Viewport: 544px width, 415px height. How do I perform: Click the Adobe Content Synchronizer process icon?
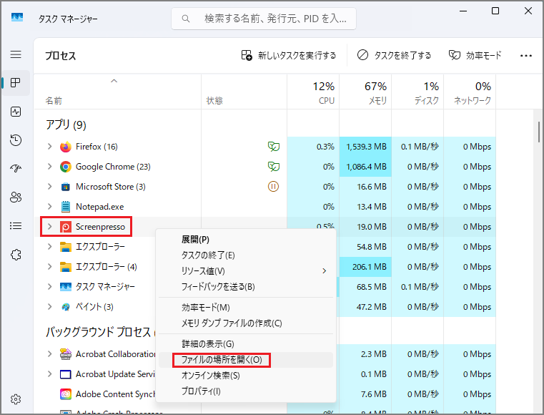(66, 394)
